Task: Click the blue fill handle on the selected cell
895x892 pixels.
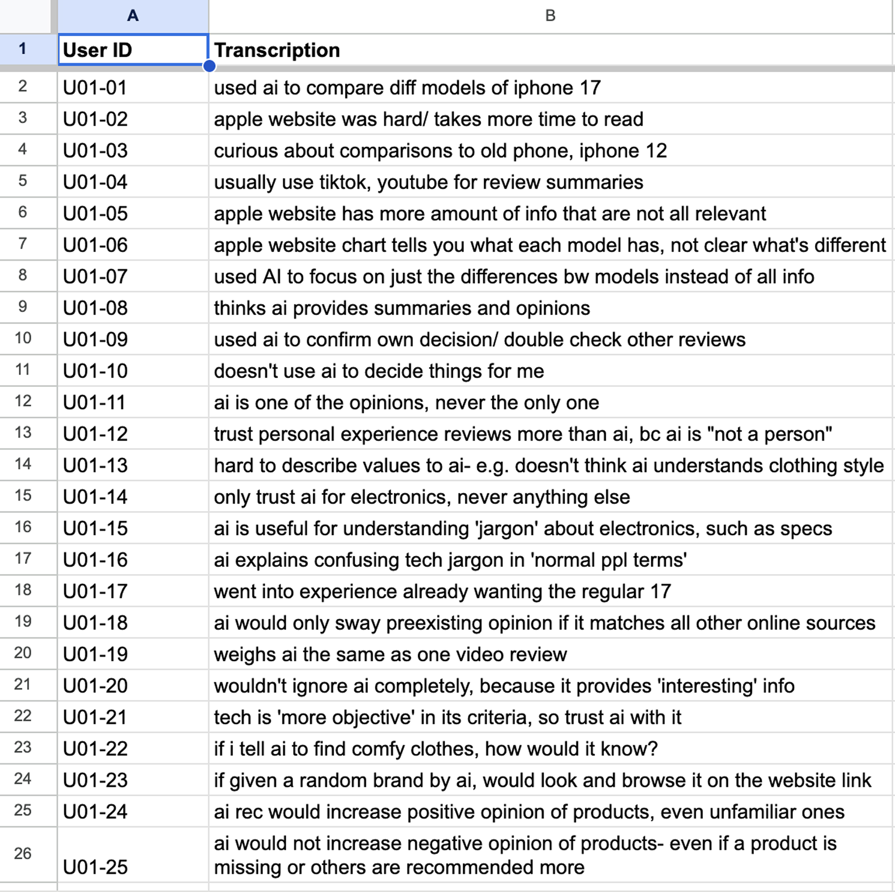Action: 209,66
